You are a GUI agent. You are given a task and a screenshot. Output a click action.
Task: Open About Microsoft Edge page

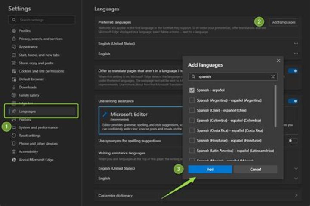(36, 160)
